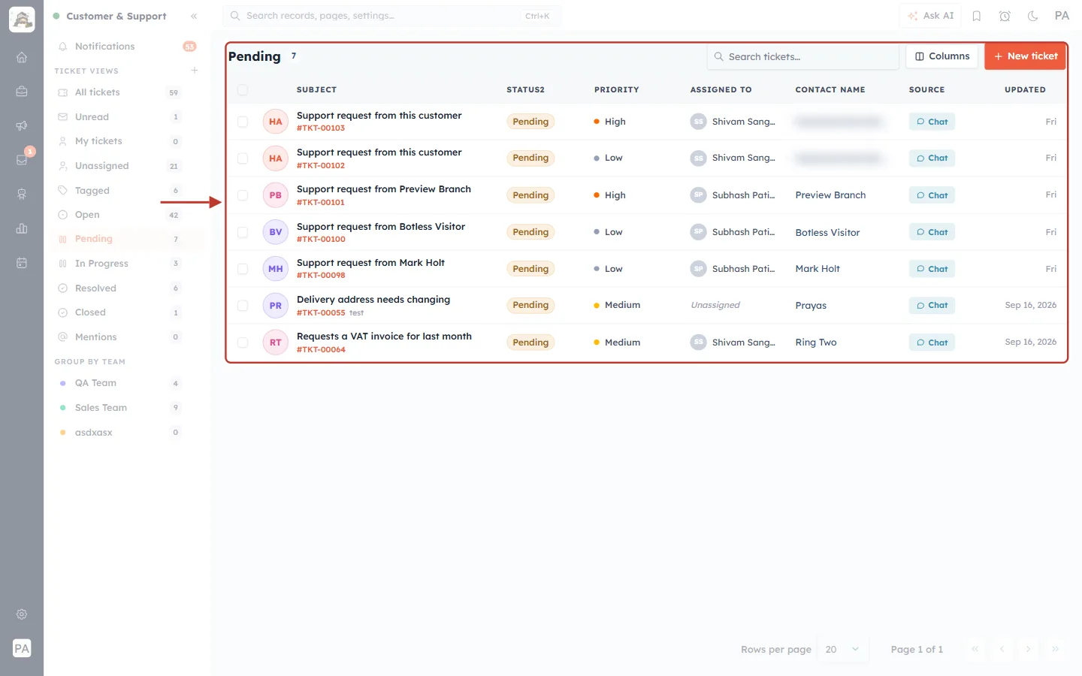
Task: Check the box for the Preview Branch ticket
Action: point(243,195)
